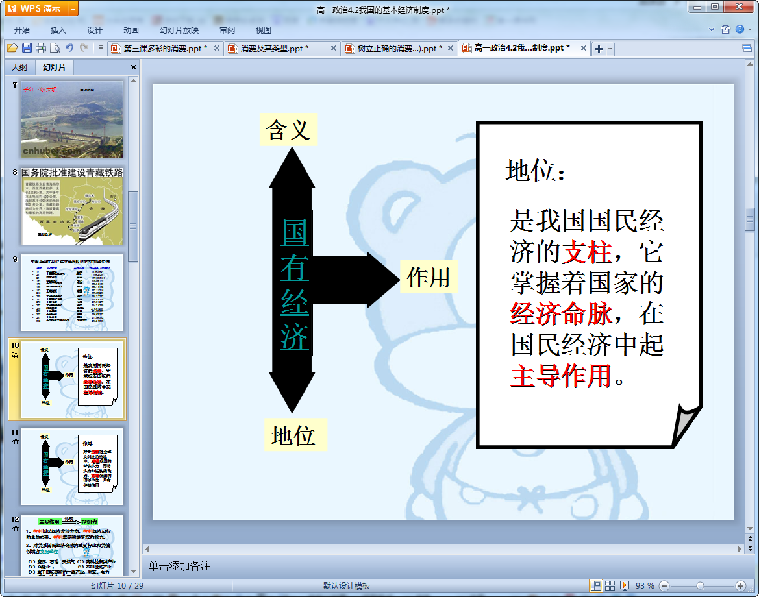Select slide 10 thumbnail
This screenshot has width=759, height=597.
pos(71,380)
